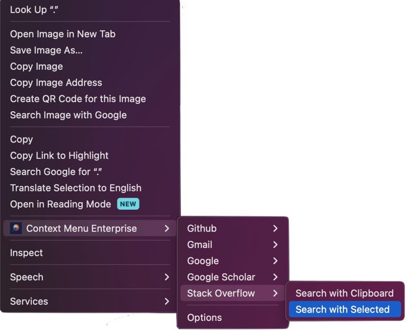Image resolution: width=407 pixels, height=330 pixels.
Task: Select Search Google for "."
Action: click(90, 172)
